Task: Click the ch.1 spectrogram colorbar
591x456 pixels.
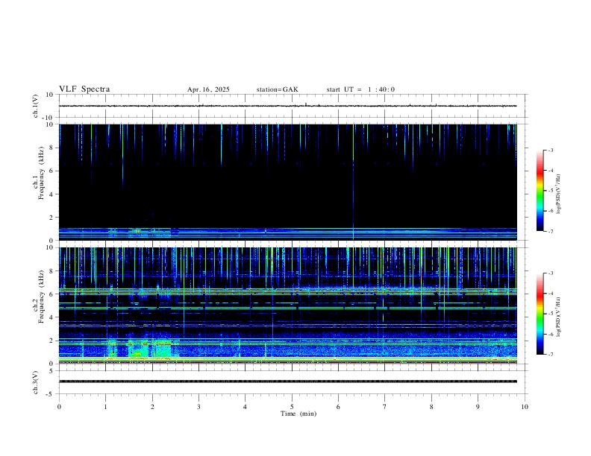Action: [540, 191]
